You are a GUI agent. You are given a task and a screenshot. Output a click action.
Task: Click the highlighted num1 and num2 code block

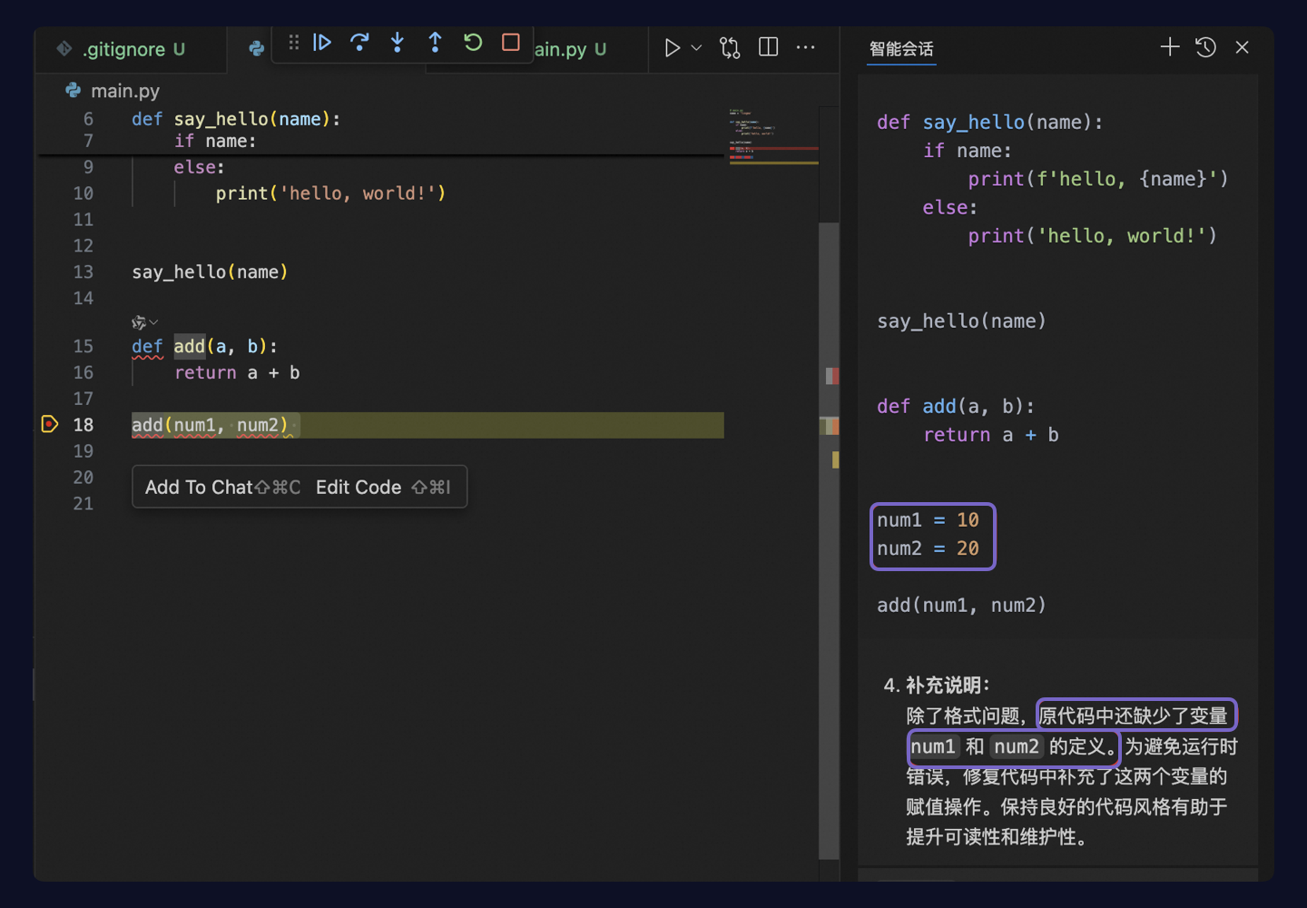click(x=932, y=536)
